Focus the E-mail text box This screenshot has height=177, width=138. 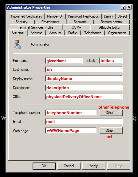coord(84,122)
